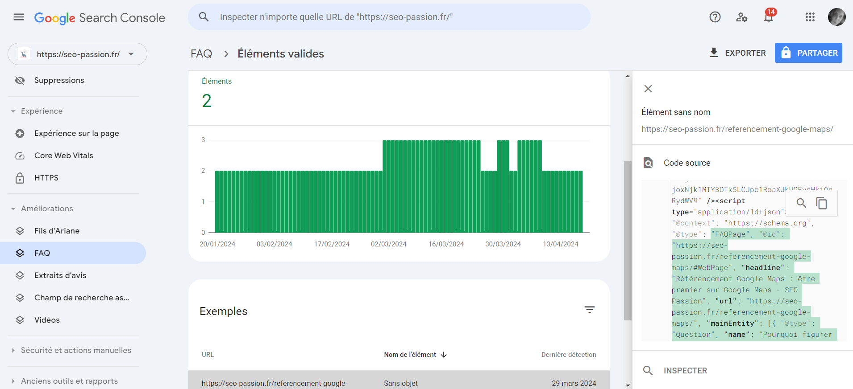Click the search magnifier in URL inspection bar
The image size is (853, 389).
pos(204,17)
